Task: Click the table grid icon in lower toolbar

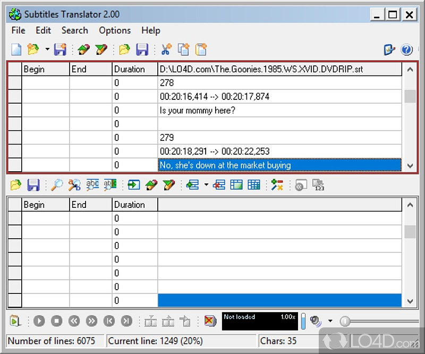Action: [254, 185]
